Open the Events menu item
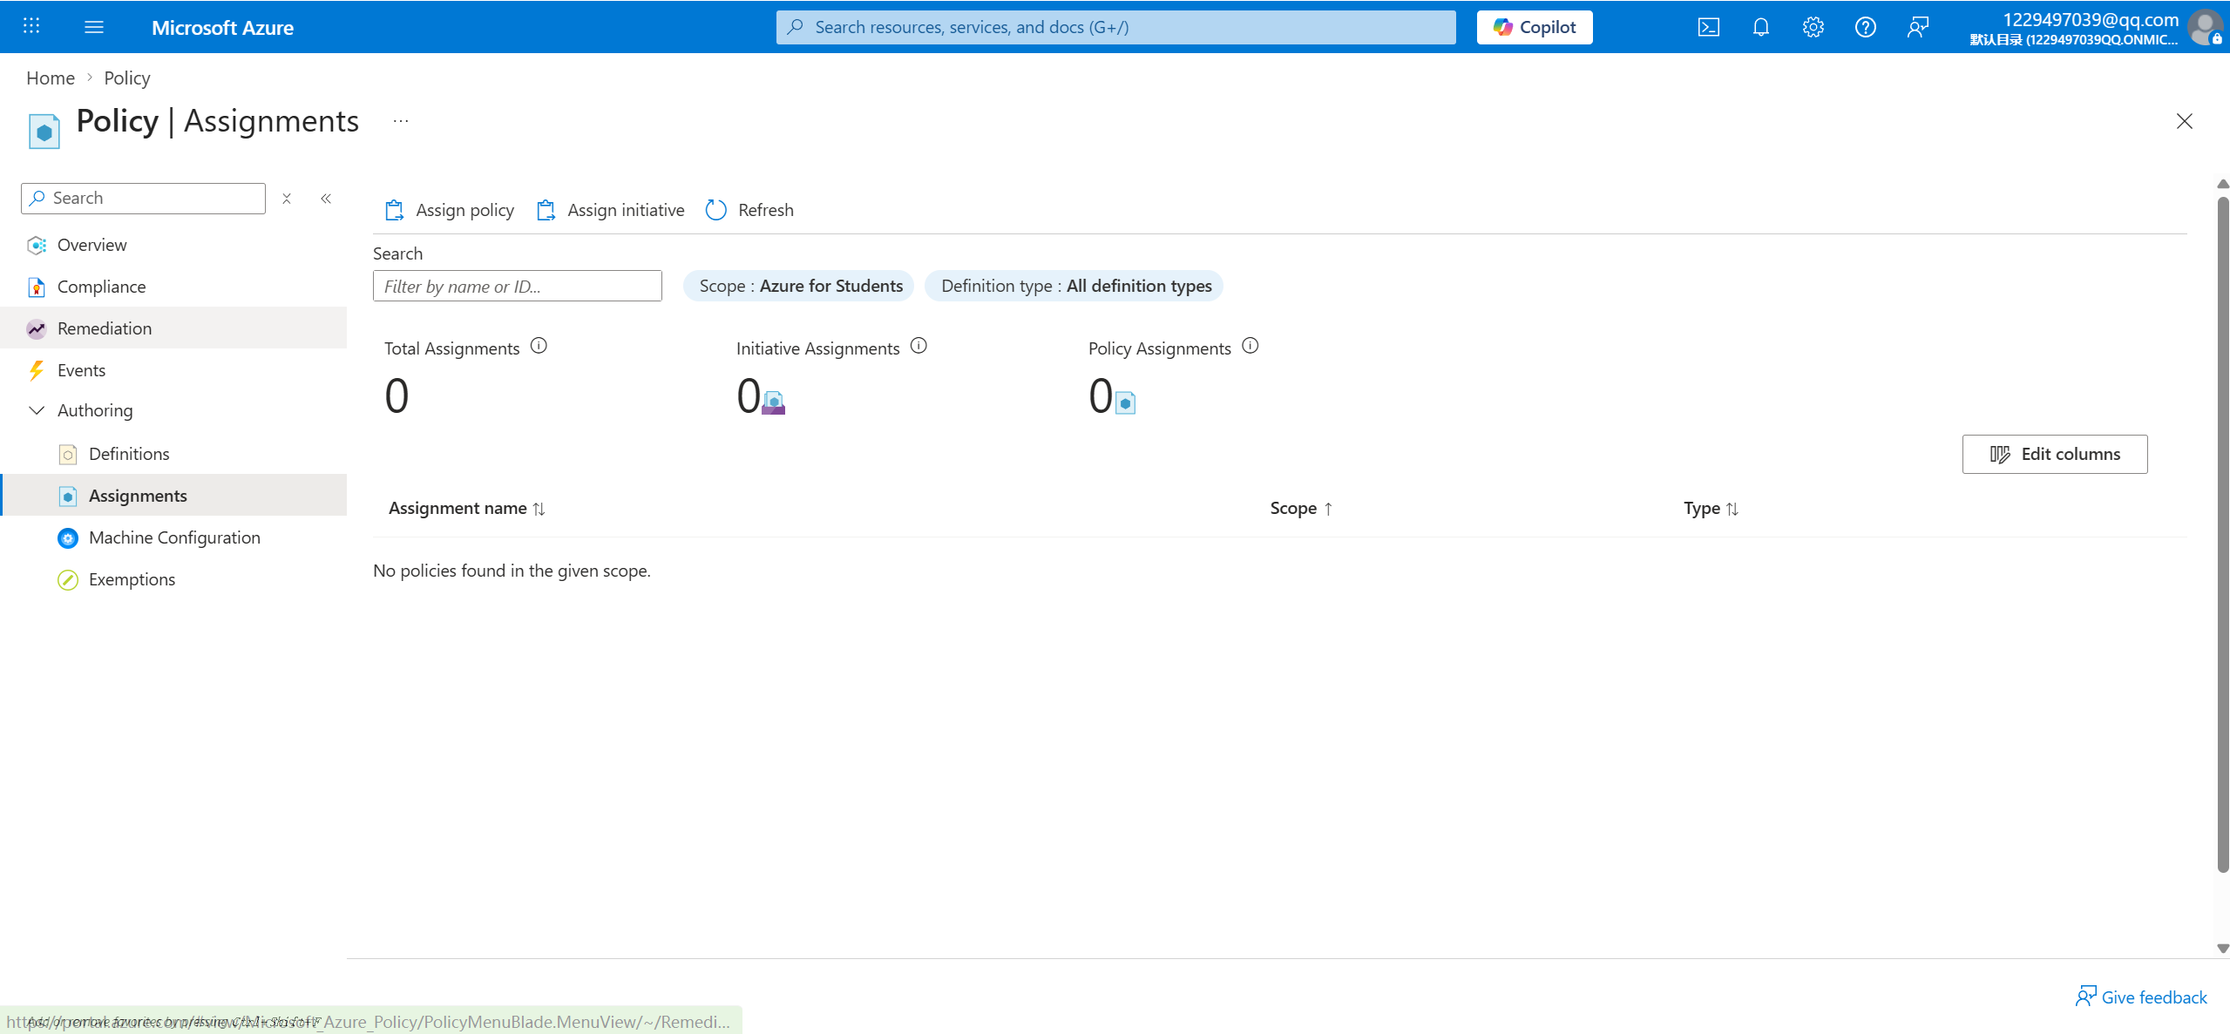Image resolution: width=2230 pixels, height=1034 pixels. click(x=174, y=370)
